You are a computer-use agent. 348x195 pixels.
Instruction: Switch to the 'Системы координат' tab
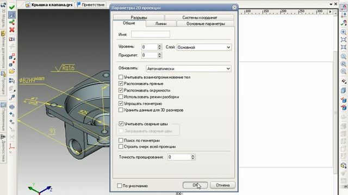point(200,17)
